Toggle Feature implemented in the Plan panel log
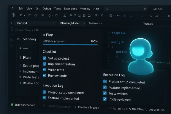The width and height of the screenshot is (171, 114). 44,98
